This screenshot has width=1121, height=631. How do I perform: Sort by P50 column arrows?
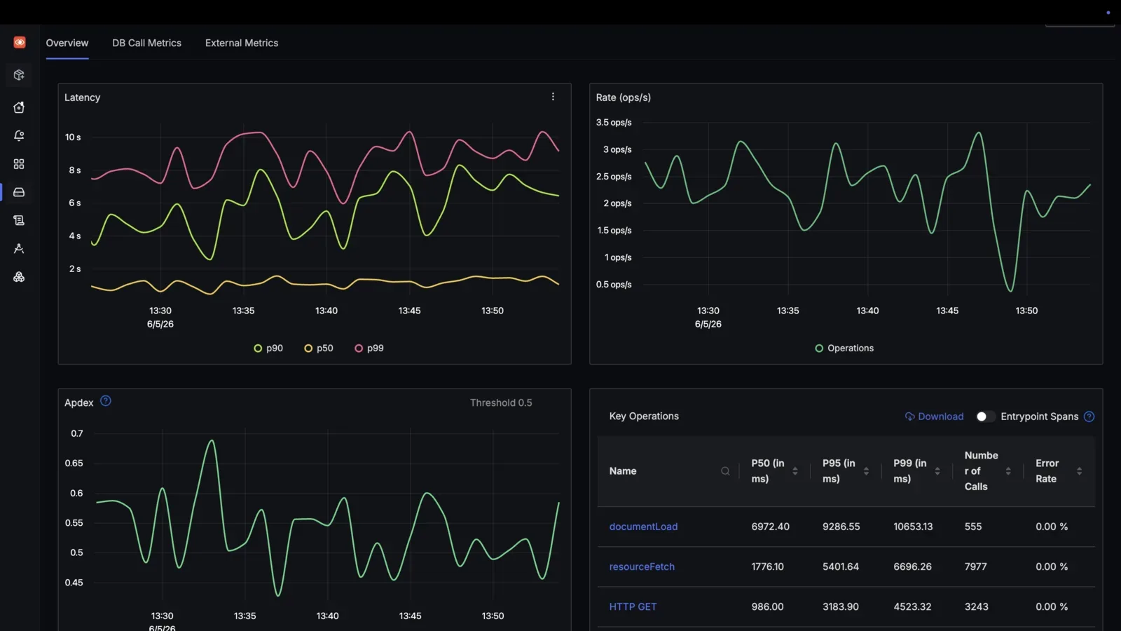[795, 471]
